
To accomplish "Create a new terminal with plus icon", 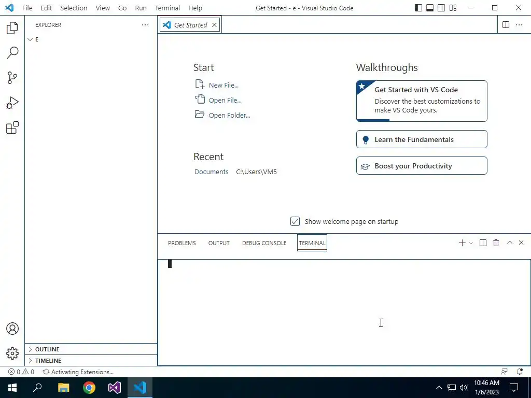I will coord(462,243).
